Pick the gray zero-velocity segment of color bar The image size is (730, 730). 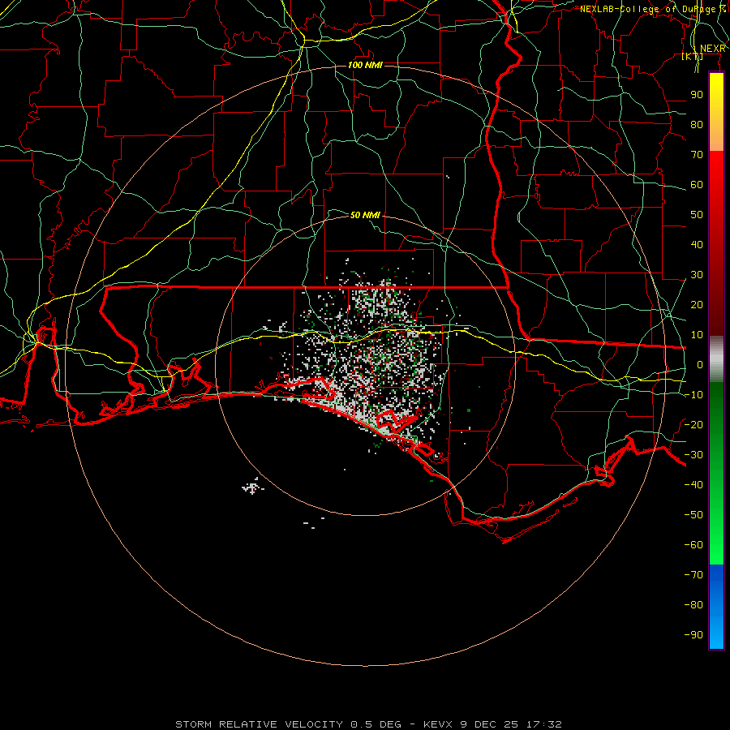(716, 359)
